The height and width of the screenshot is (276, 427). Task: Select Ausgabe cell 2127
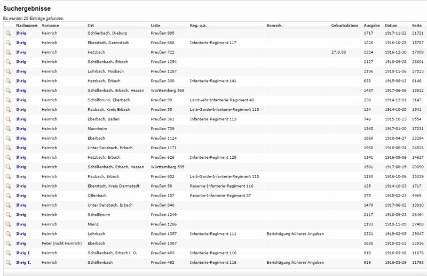click(368, 62)
